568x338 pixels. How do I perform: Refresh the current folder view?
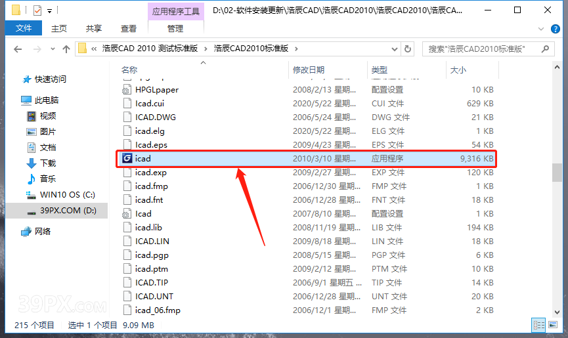coord(408,49)
